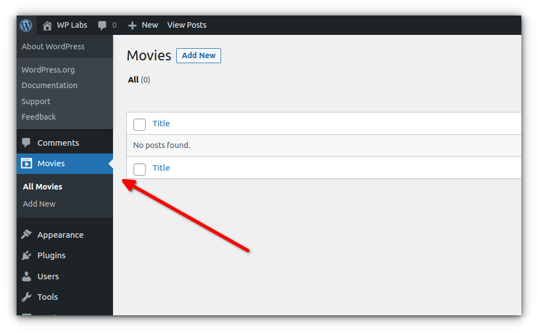Click the No posts found. message
The image size is (538, 333).
(x=162, y=145)
